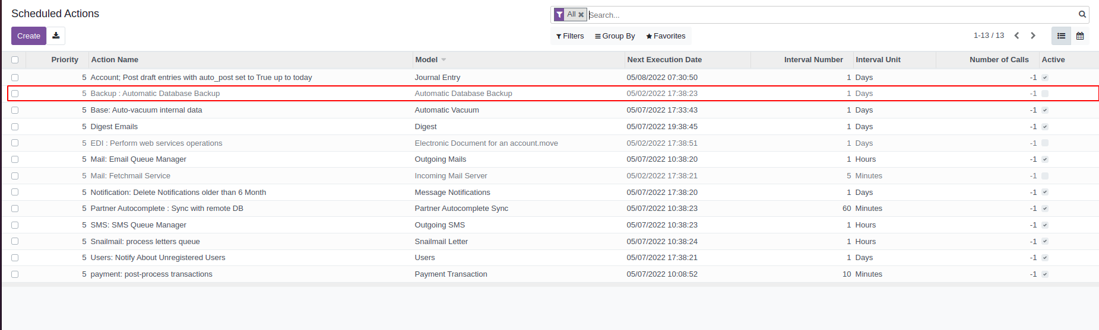Go to next page arrow
This screenshot has width=1099, height=330.
tap(1033, 36)
